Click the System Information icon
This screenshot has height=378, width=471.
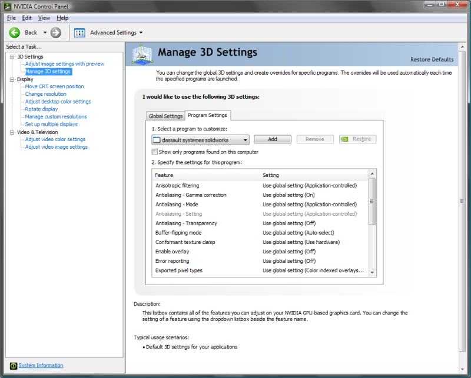[13, 366]
